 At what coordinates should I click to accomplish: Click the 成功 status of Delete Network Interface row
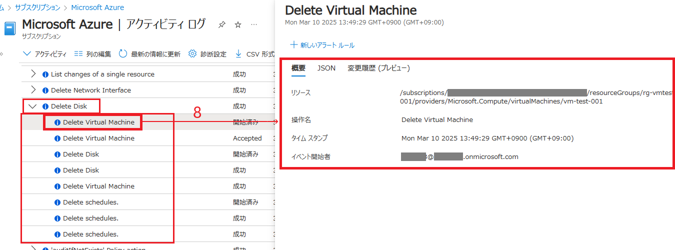click(239, 90)
